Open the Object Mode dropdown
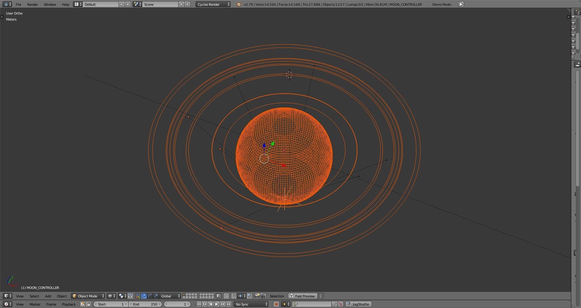The width and height of the screenshot is (581, 308). pyautogui.click(x=88, y=296)
